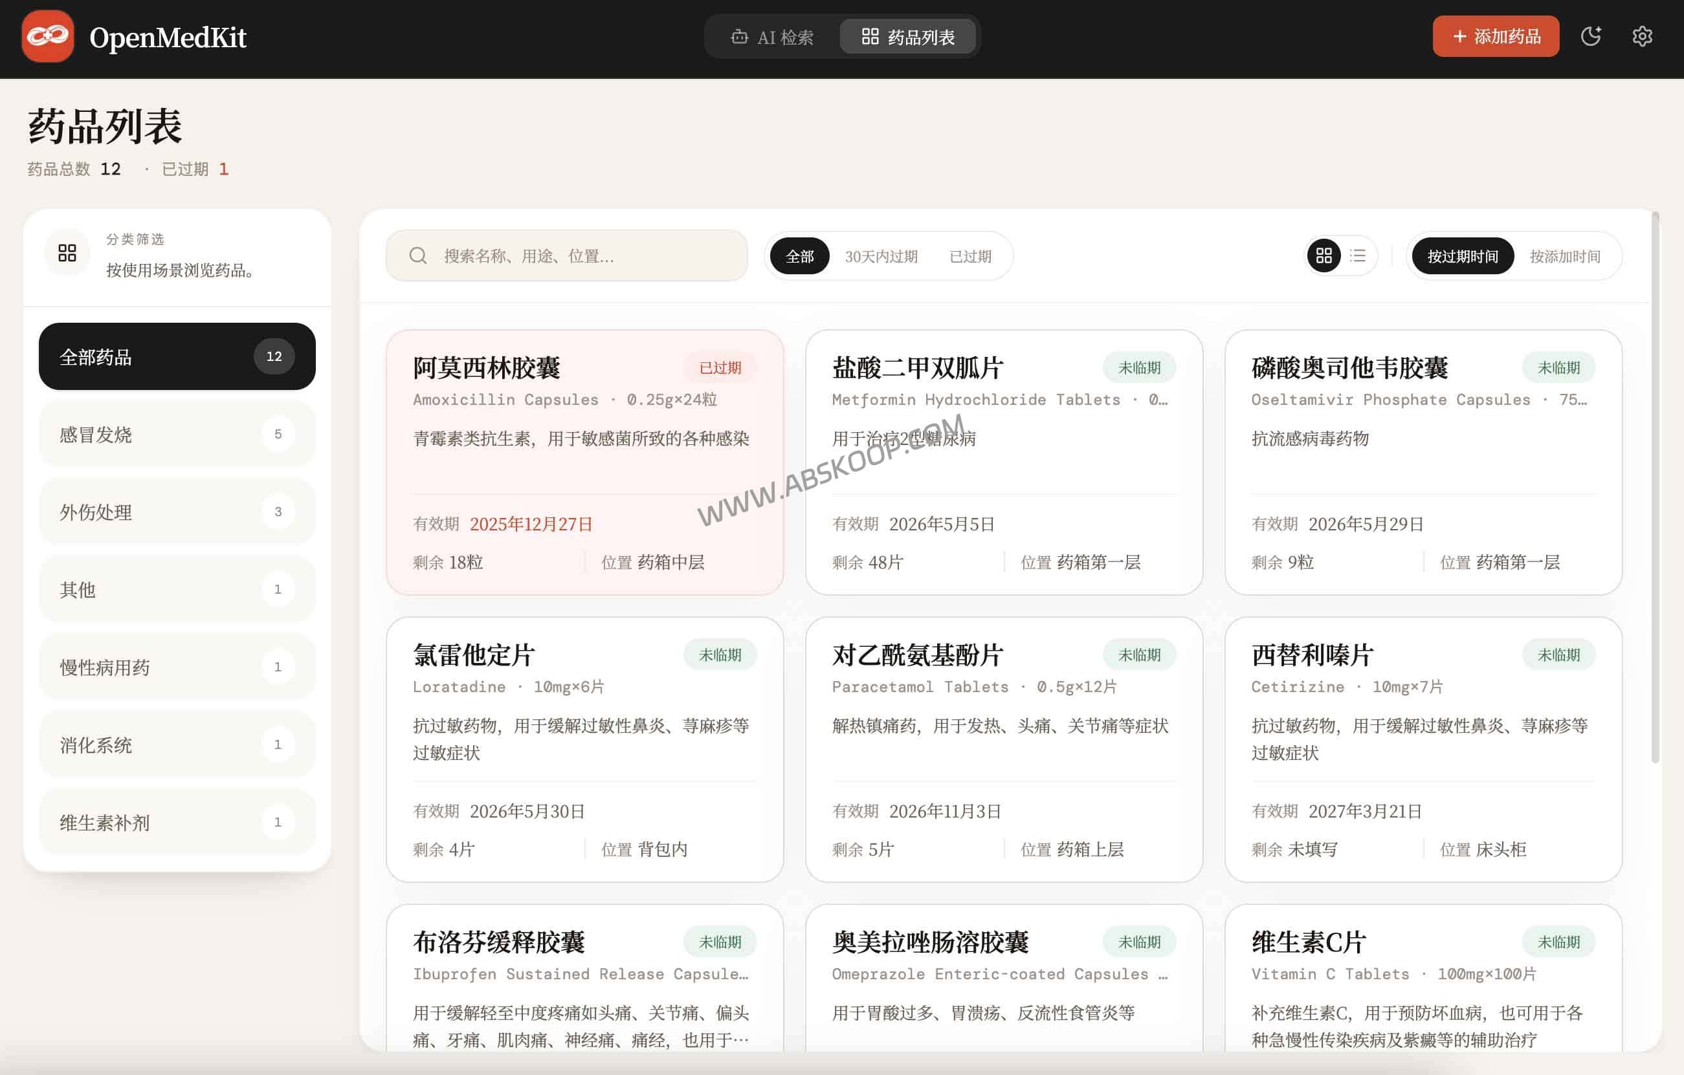Screen dimensions: 1684x1075
Task: Select the grid view icon
Action: 1324,256
